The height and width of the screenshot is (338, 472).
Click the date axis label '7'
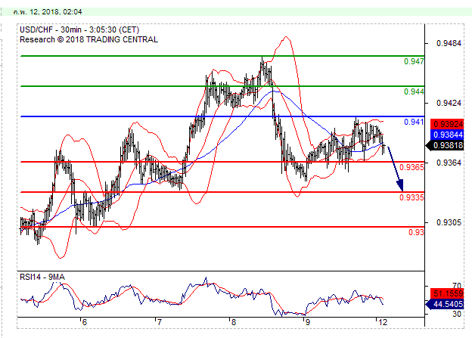(x=159, y=323)
